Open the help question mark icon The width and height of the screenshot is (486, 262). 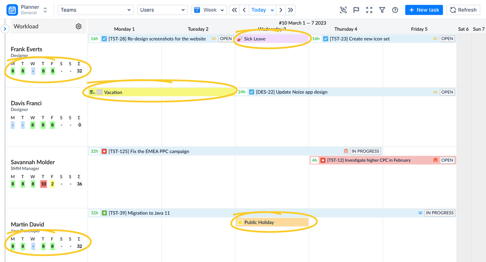395,10
